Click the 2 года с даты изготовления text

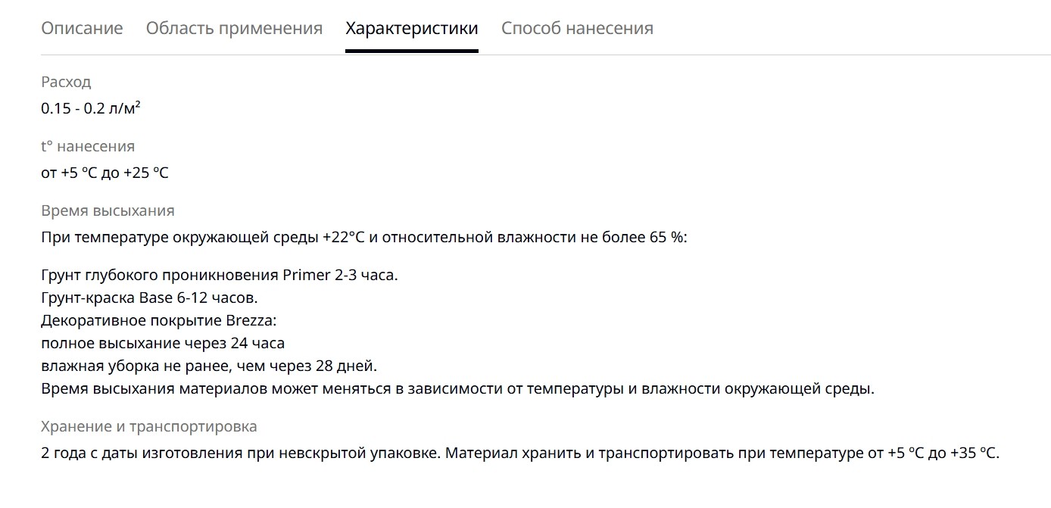138,453
